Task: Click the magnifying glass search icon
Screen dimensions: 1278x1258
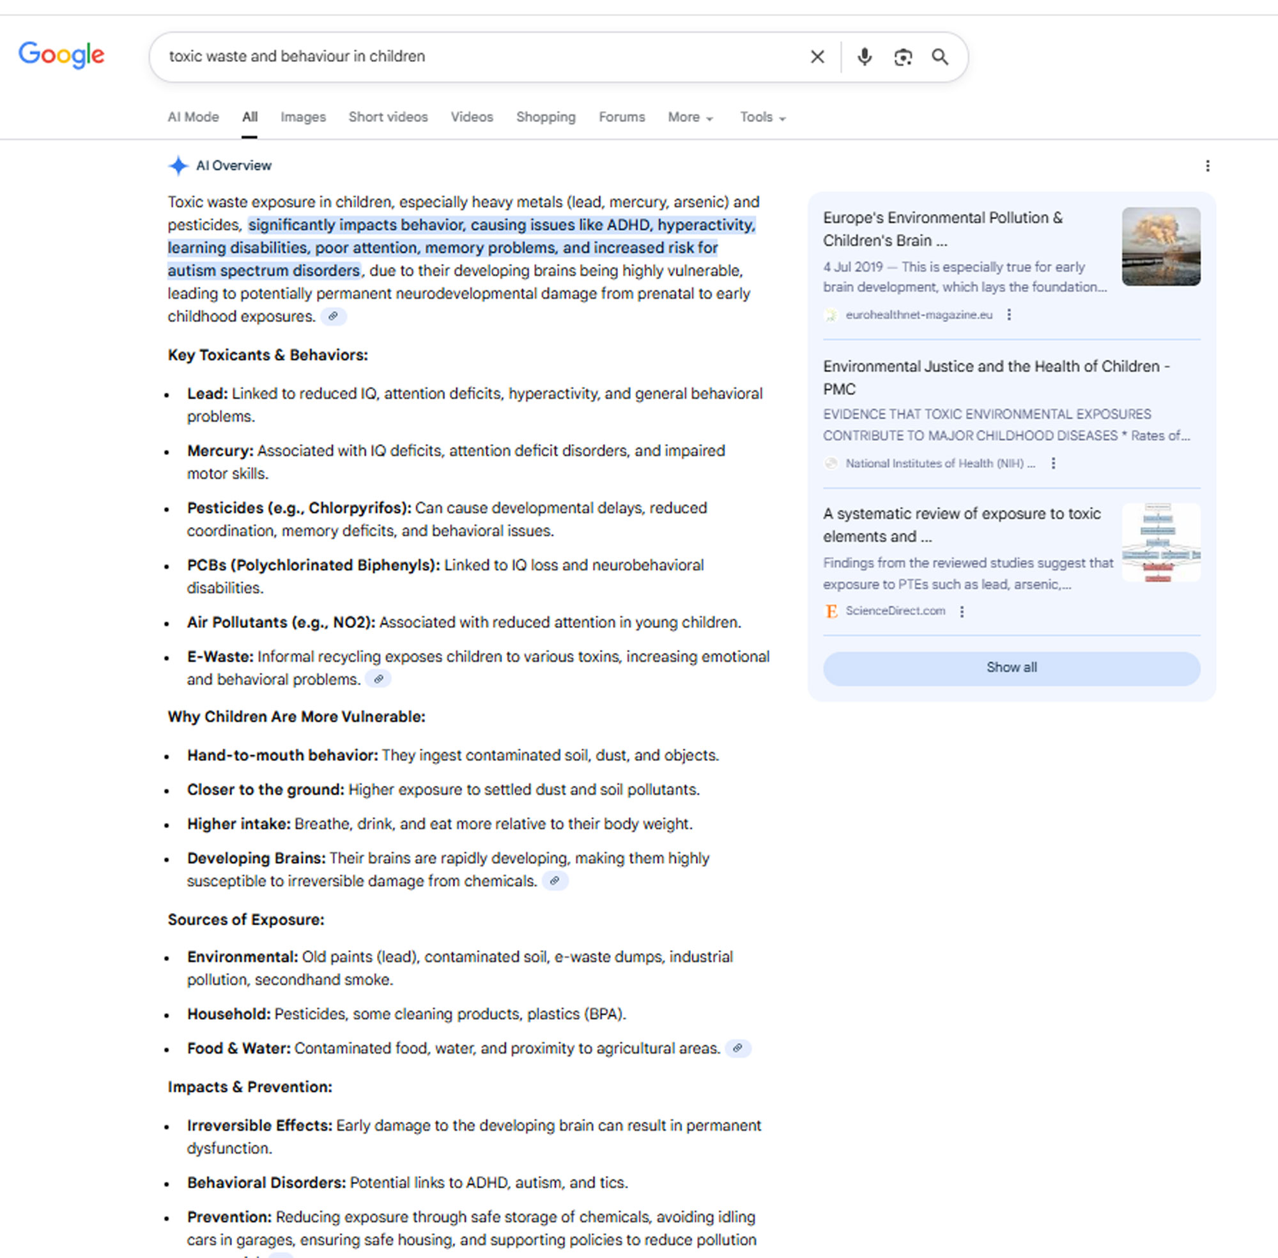Action: [940, 57]
